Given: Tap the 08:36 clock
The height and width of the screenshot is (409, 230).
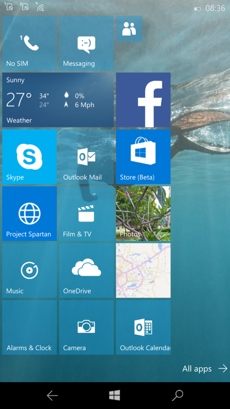Looking at the screenshot, I should click(215, 8).
